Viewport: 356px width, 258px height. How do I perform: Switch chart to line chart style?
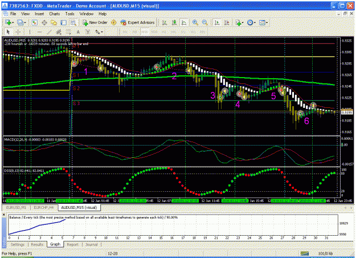[183, 22]
